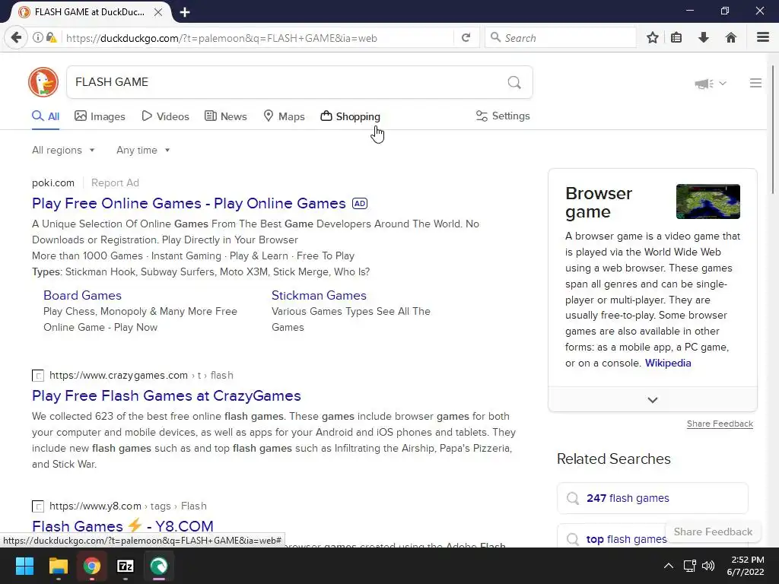
Task: Select the All results tab
Action: (46, 116)
